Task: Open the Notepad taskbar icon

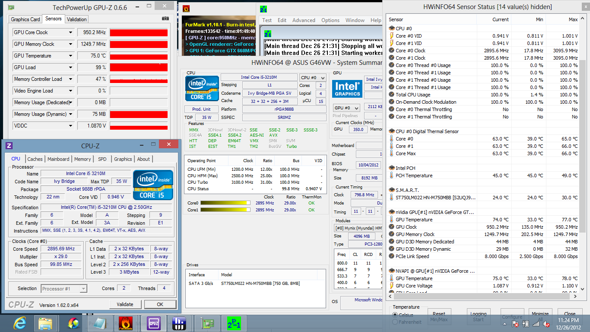Action: click(99, 323)
